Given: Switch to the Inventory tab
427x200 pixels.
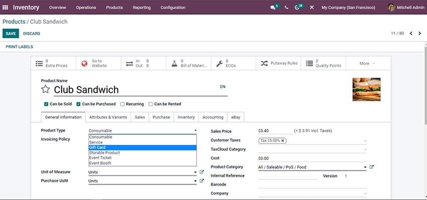Looking at the screenshot, I should pyautogui.click(x=186, y=117).
